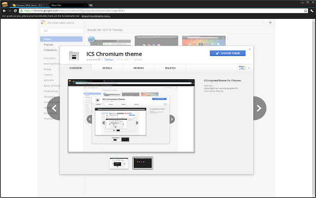Close the ICS Chromium theme dialog
Screen dimensions: 316x198
pos(250,49)
